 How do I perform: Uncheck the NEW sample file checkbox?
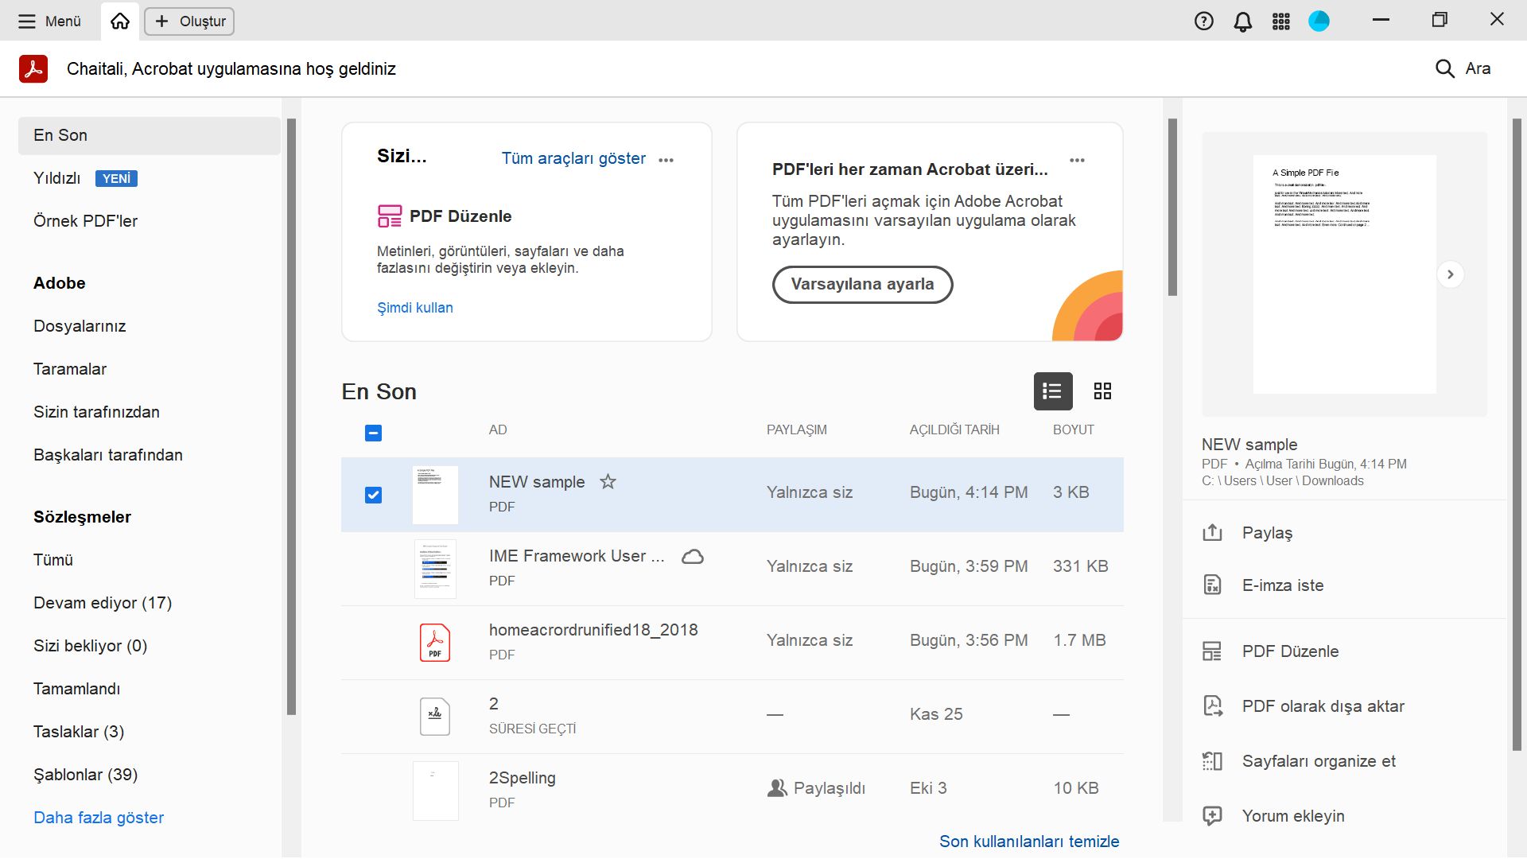click(x=373, y=495)
